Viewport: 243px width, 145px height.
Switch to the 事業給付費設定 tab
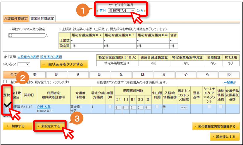tap(42, 18)
